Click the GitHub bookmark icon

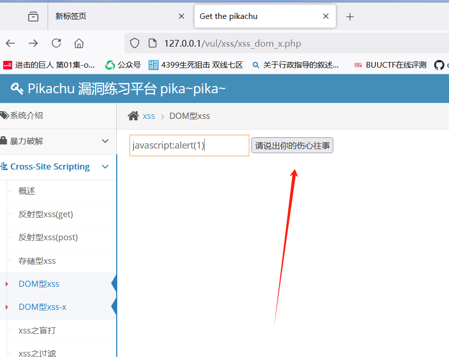[439, 65]
